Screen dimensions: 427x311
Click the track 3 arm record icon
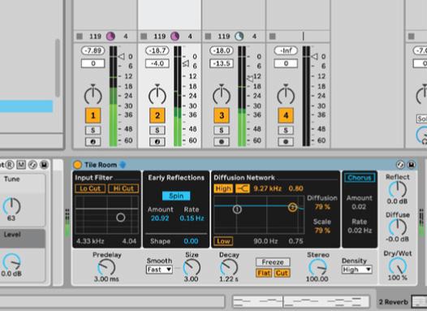pos(222,141)
